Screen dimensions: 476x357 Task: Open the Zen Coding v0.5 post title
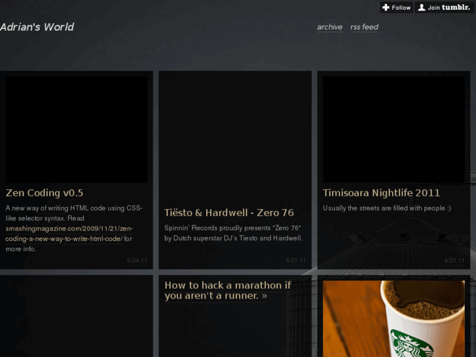click(x=45, y=193)
